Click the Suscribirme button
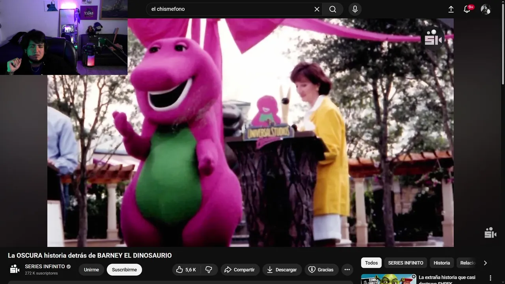Viewport: 505px width, 284px height. point(124,270)
